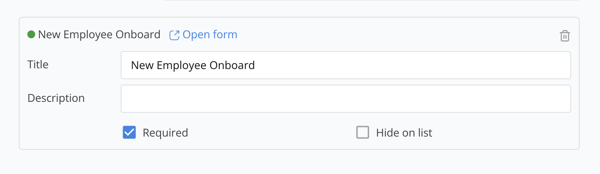
Task: Click into the empty Description field
Action: click(x=345, y=99)
